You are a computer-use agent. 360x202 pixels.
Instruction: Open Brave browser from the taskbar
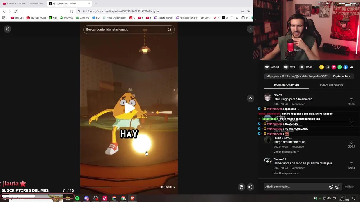point(132,198)
